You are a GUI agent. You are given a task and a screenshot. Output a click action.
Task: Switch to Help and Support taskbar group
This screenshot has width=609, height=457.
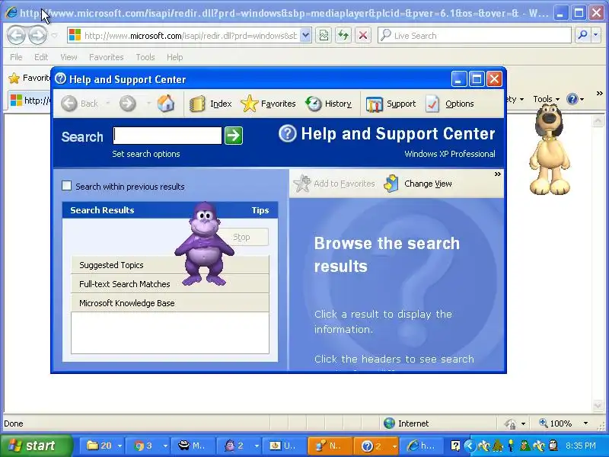[x=375, y=446]
